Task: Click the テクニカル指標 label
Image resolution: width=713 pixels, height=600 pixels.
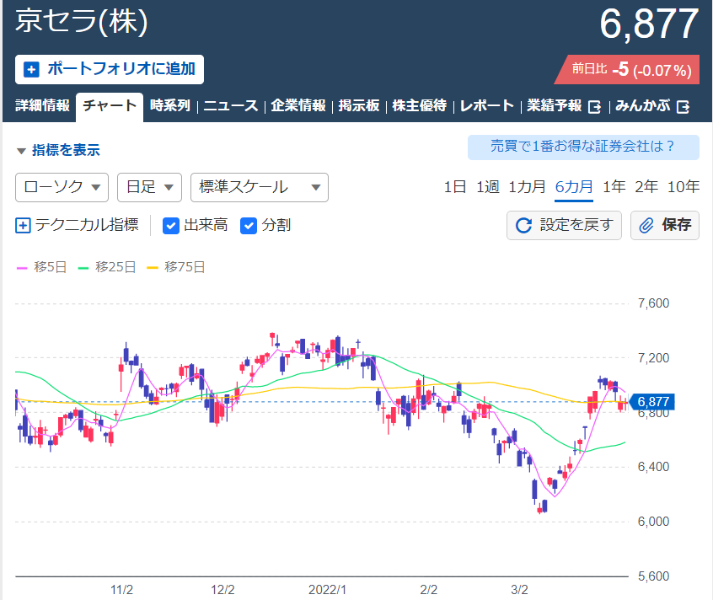Action: point(87,225)
